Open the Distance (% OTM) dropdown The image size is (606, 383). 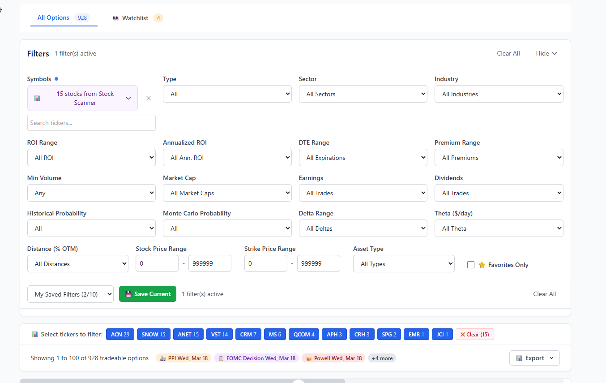point(78,264)
